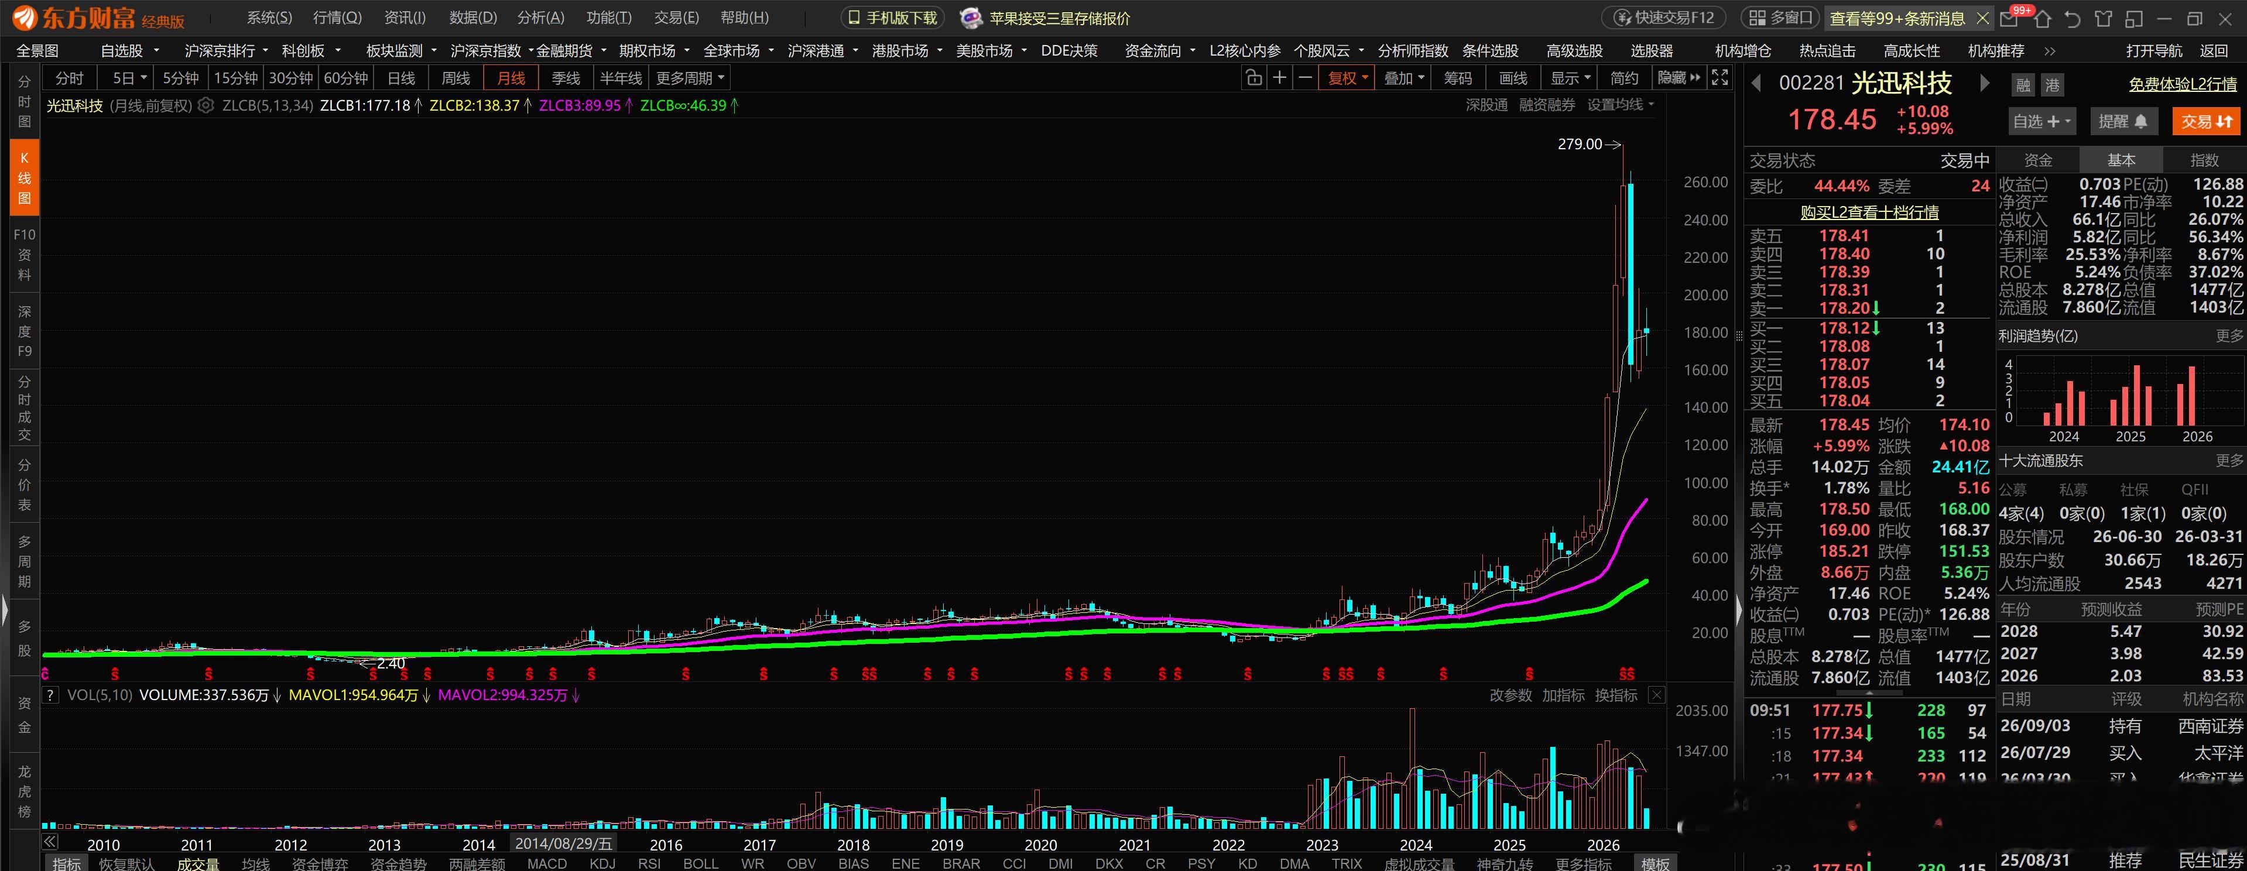Switch chart to 15分钟 period

[x=235, y=78]
